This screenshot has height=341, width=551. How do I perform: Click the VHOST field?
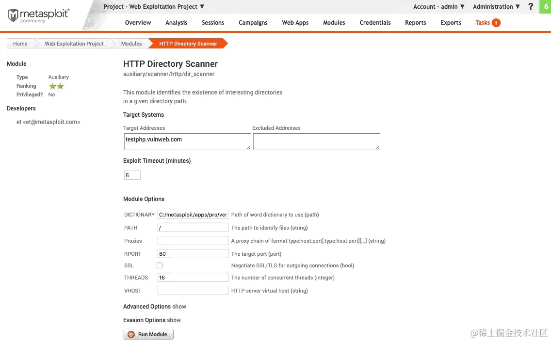coord(193,291)
